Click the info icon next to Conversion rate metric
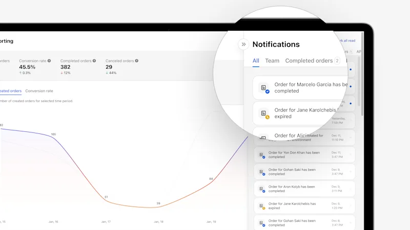This screenshot has width=410, height=230. (49, 61)
